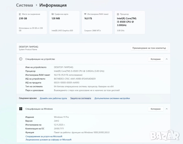Copy device specifications with Копиране

pos(156,59)
